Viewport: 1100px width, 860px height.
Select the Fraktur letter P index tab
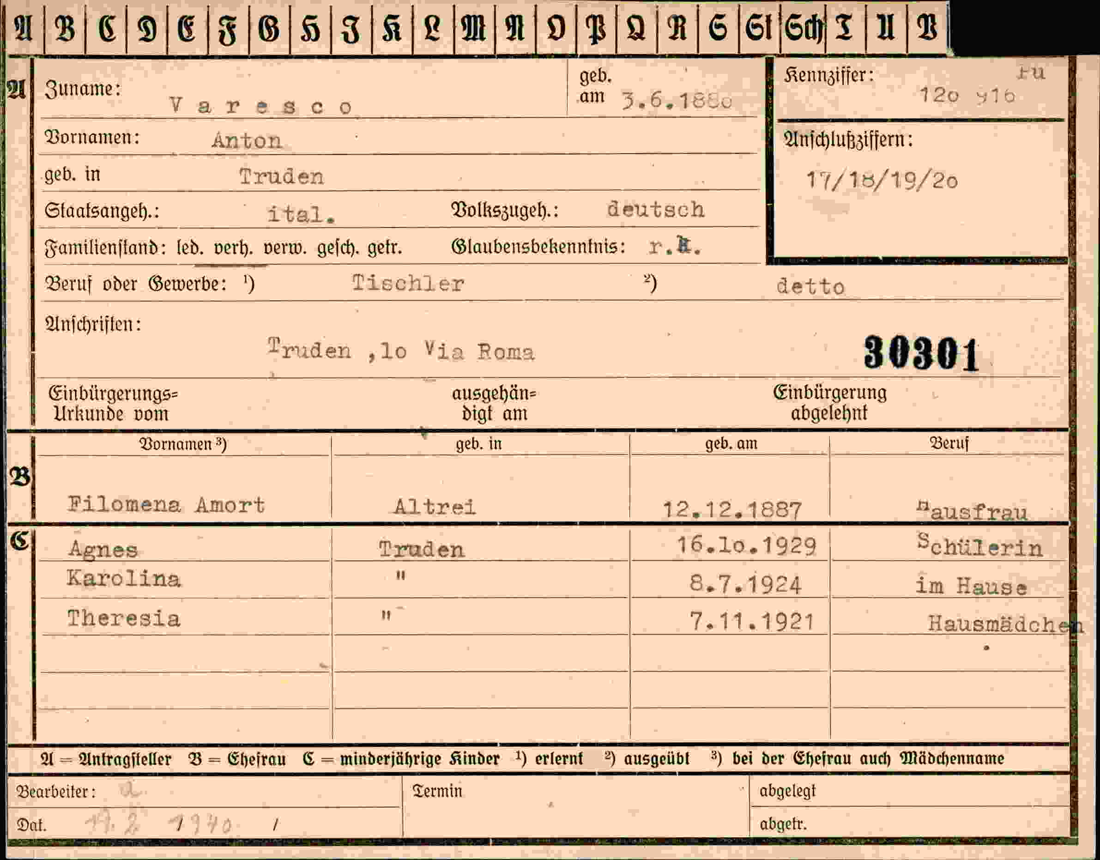tap(597, 28)
